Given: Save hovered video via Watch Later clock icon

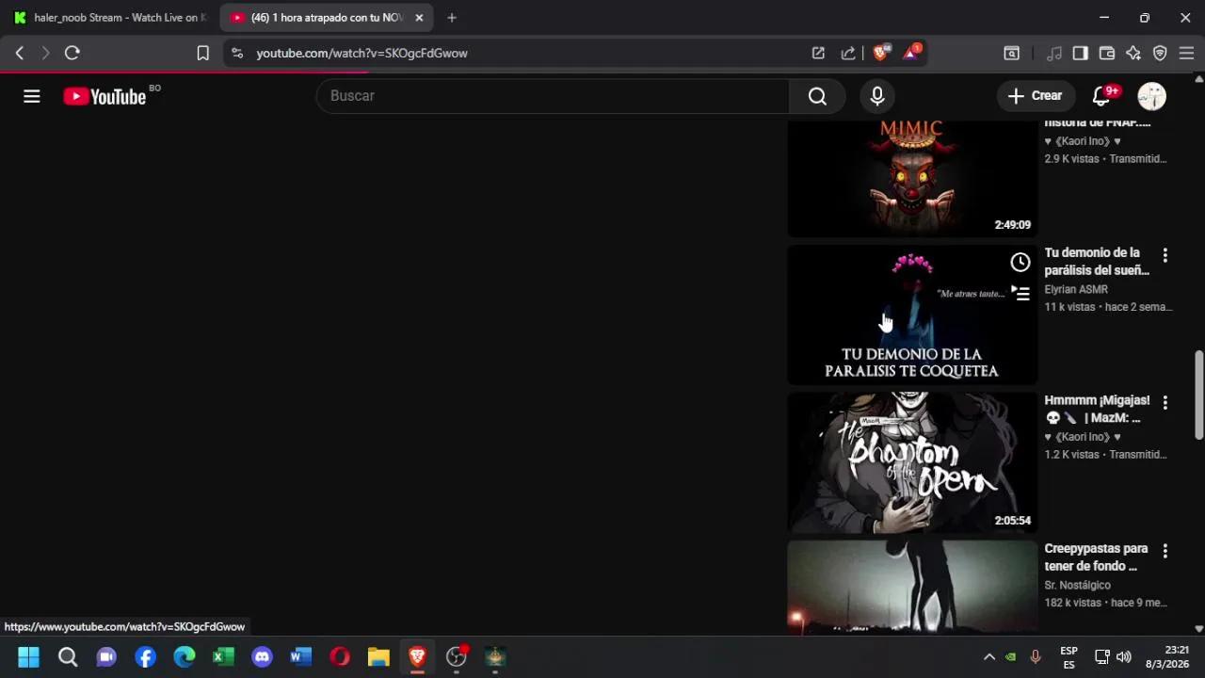Looking at the screenshot, I should click(1020, 262).
